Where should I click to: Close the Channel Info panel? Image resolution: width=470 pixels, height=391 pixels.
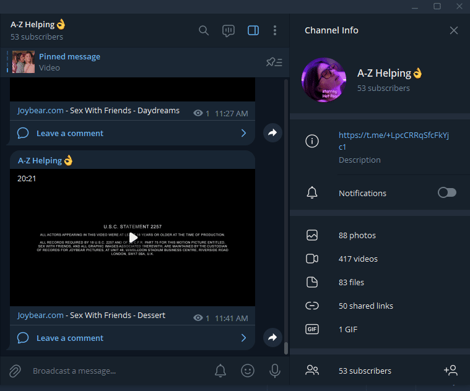[454, 30]
